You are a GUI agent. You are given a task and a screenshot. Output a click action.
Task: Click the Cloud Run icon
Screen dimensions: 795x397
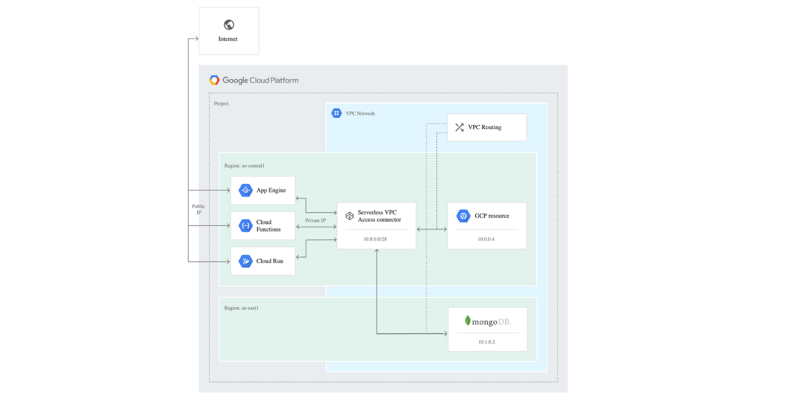coord(245,260)
